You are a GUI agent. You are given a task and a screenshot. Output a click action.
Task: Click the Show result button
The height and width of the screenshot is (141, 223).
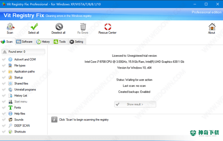click(x=135, y=104)
